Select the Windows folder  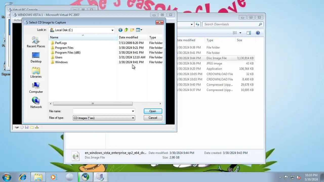click(61, 62)
